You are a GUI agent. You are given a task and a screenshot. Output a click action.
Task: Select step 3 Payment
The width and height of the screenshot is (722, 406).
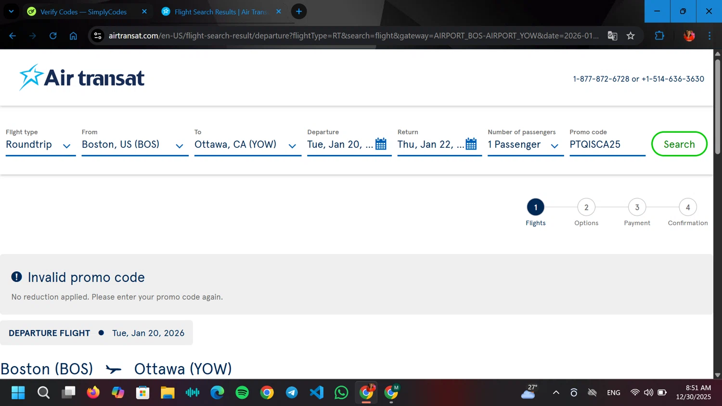coord(637,207)
